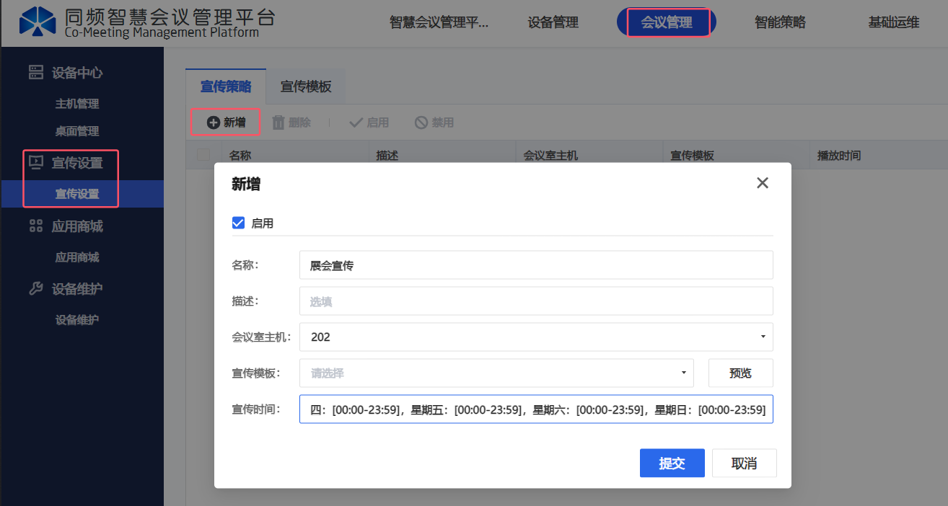Screen dimensions: 948x506
Task: Toggle the select-all checkbox in table header
Action: point(203,155)
